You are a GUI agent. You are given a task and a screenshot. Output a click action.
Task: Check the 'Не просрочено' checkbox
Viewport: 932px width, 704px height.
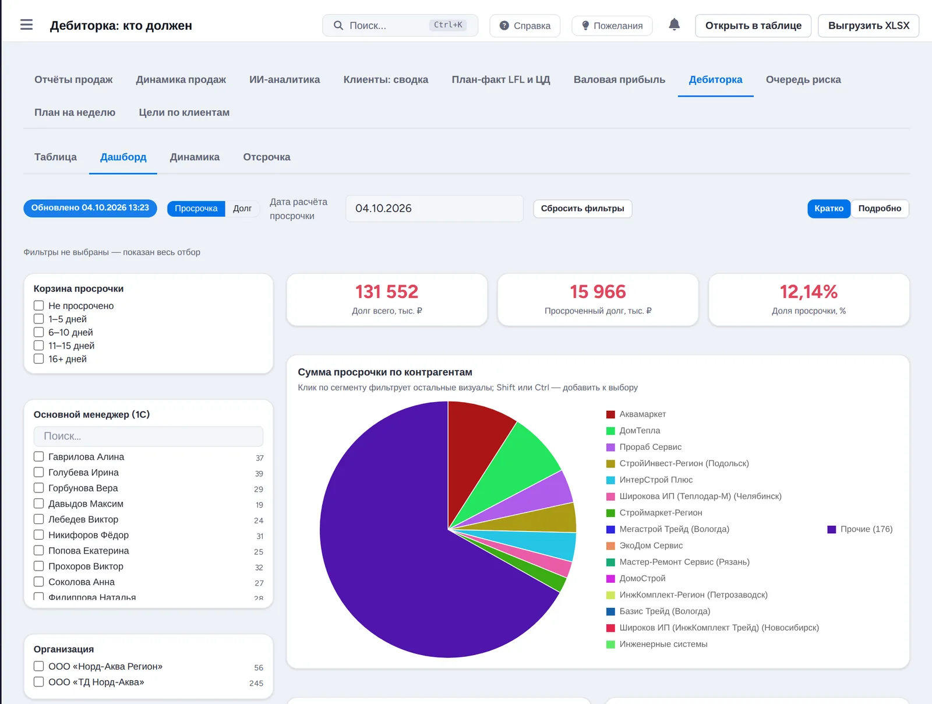[x=39, y=305]
